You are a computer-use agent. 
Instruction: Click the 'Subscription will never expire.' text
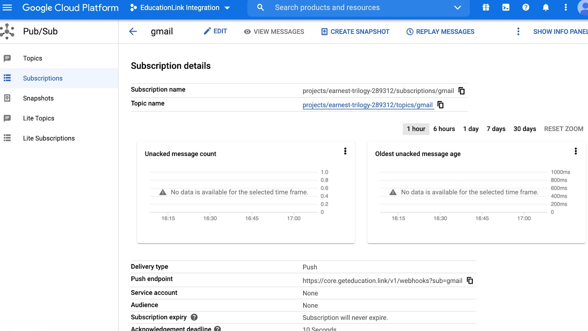345,317
